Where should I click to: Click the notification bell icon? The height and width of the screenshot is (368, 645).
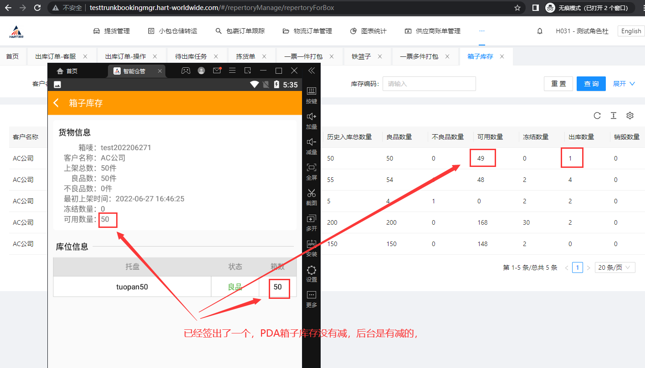pyautogui.click(x=540, y=31)
